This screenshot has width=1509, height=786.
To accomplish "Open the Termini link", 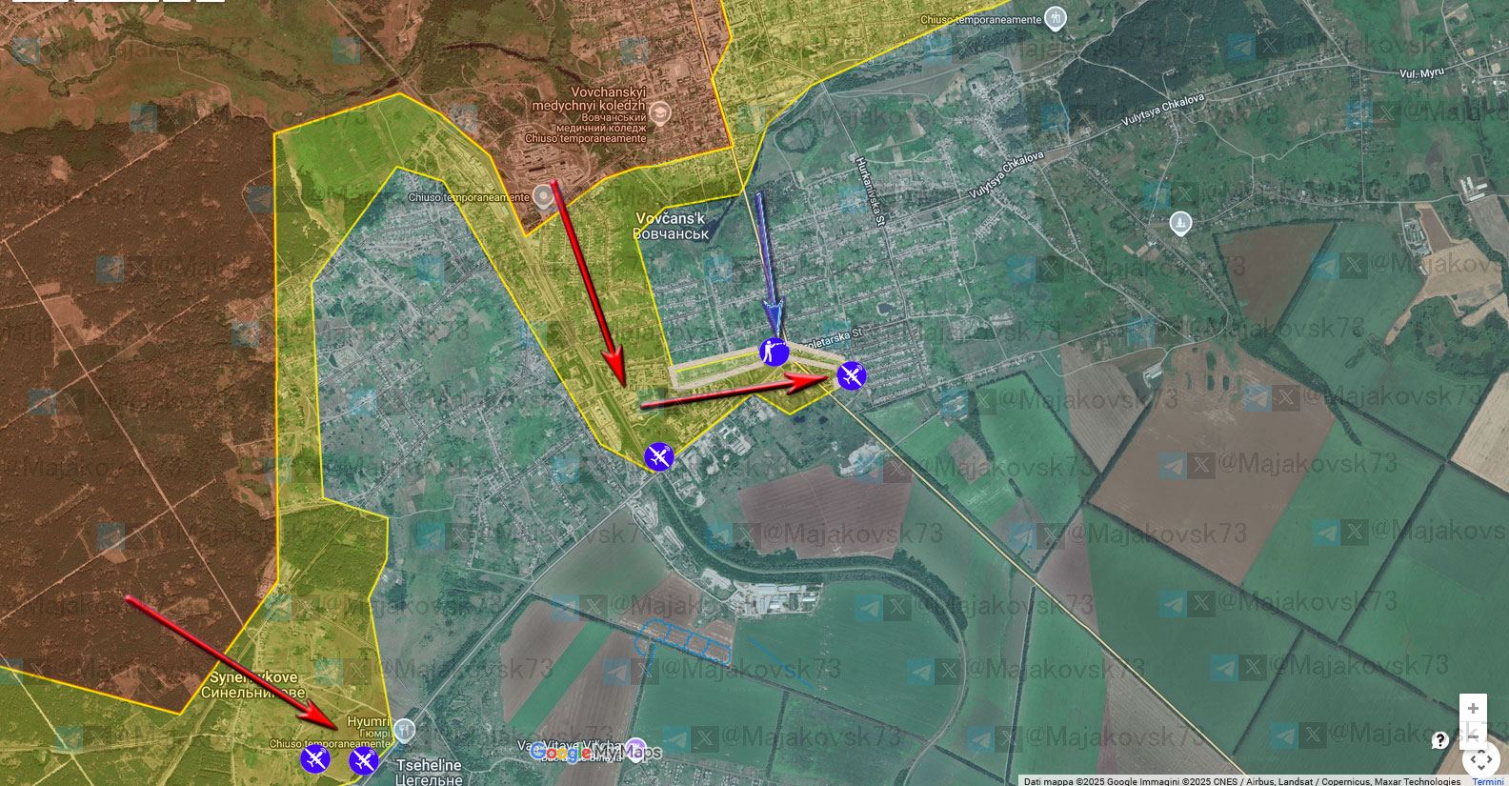I will coord(1488,781).
